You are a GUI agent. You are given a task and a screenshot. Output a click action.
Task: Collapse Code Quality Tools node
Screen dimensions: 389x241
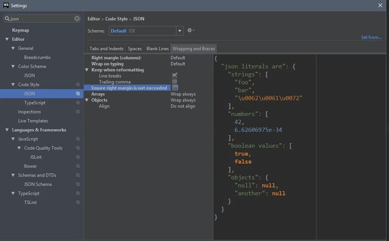click(x=19, y=148)
